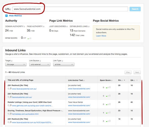Open the DA column info icon

tap(134, 80)
